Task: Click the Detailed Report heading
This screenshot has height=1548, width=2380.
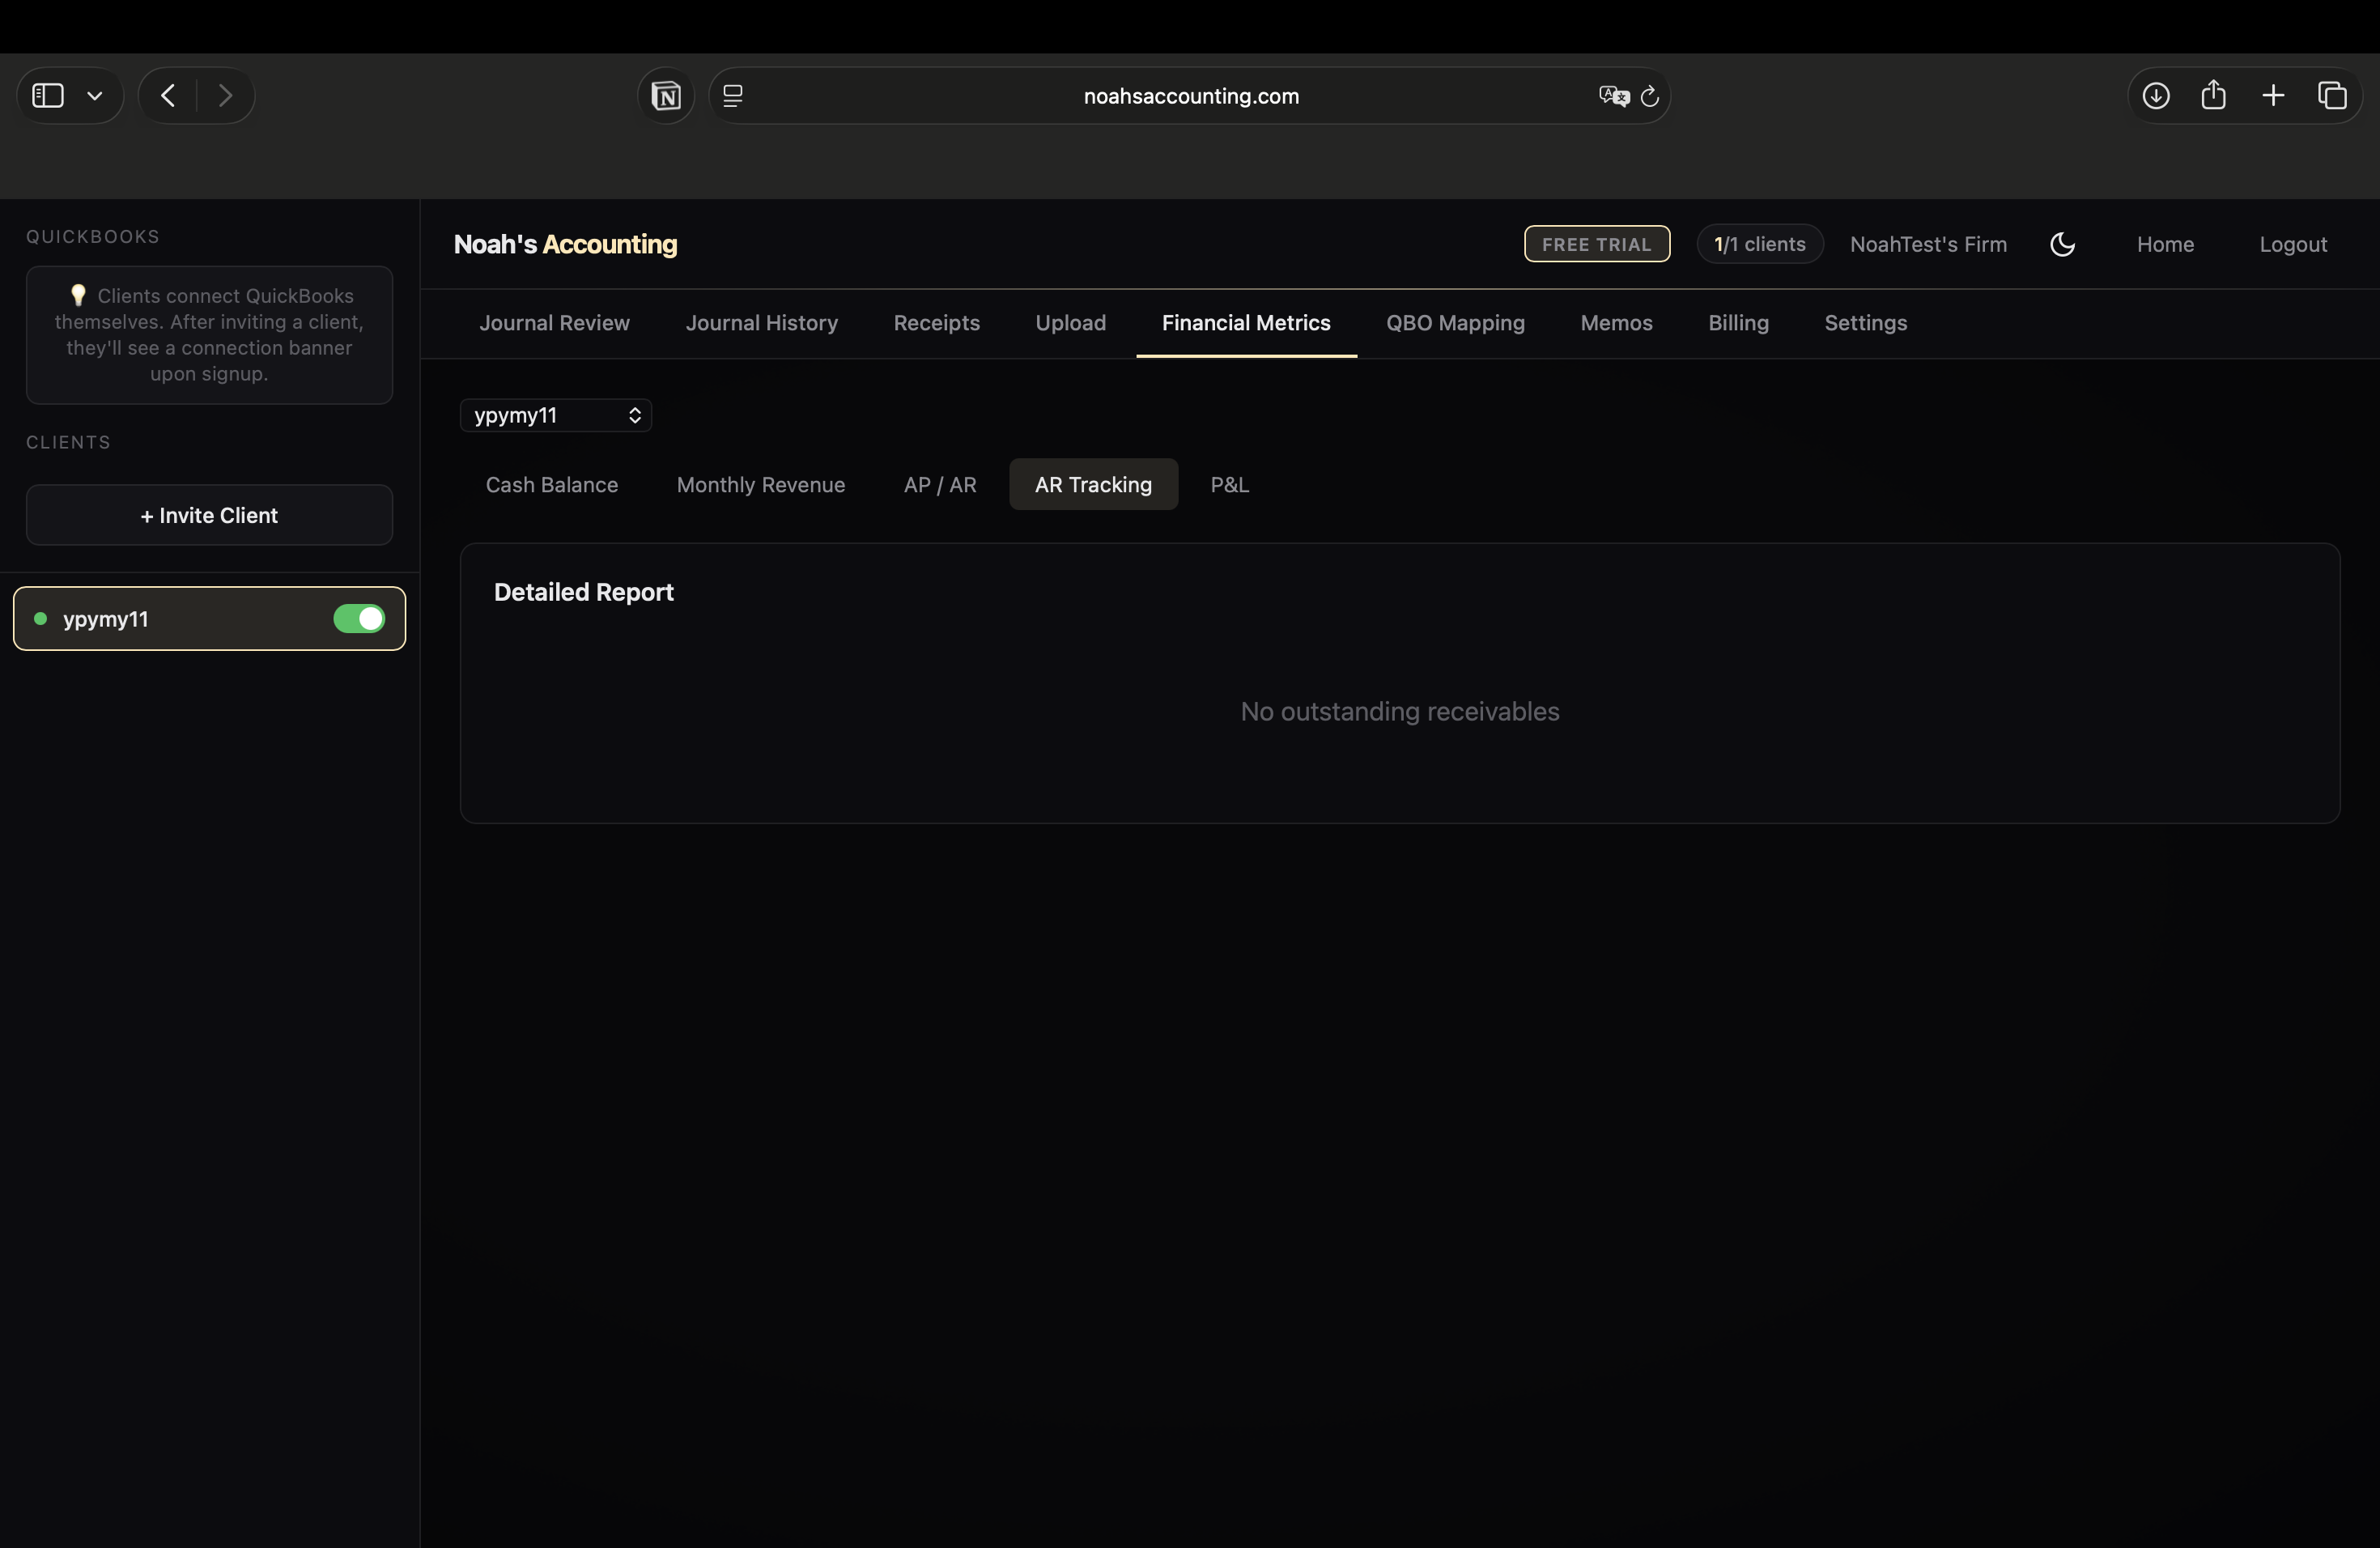Action: (584, 592)
